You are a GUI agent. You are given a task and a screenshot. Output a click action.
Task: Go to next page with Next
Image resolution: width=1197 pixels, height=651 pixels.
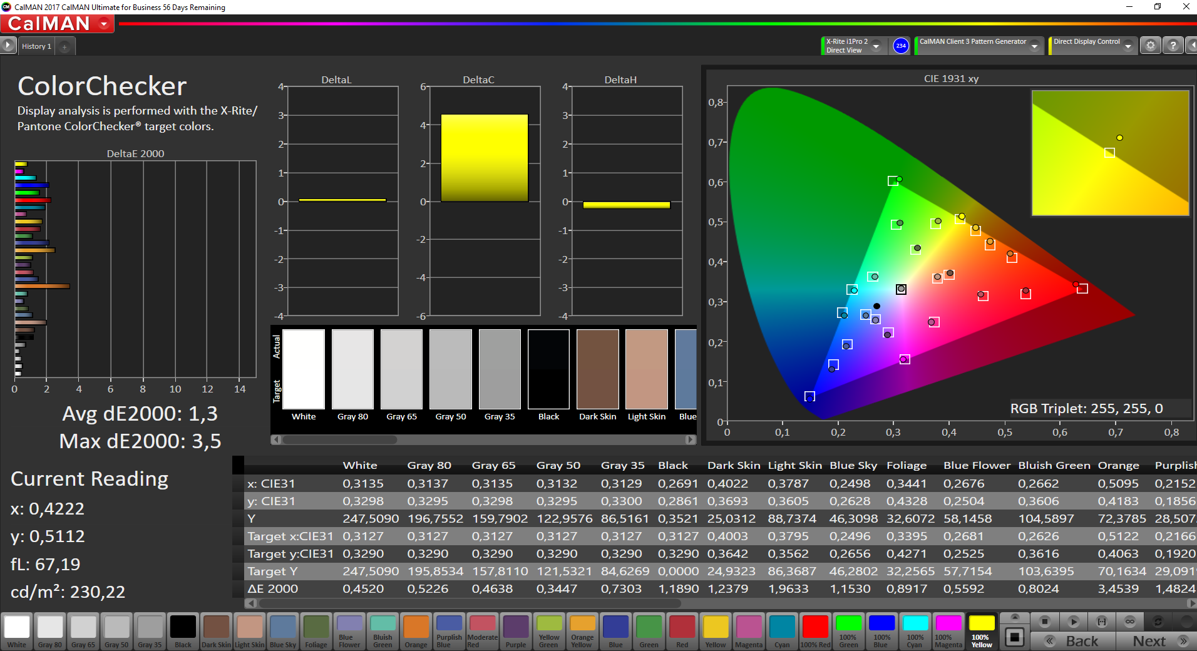1156,641
